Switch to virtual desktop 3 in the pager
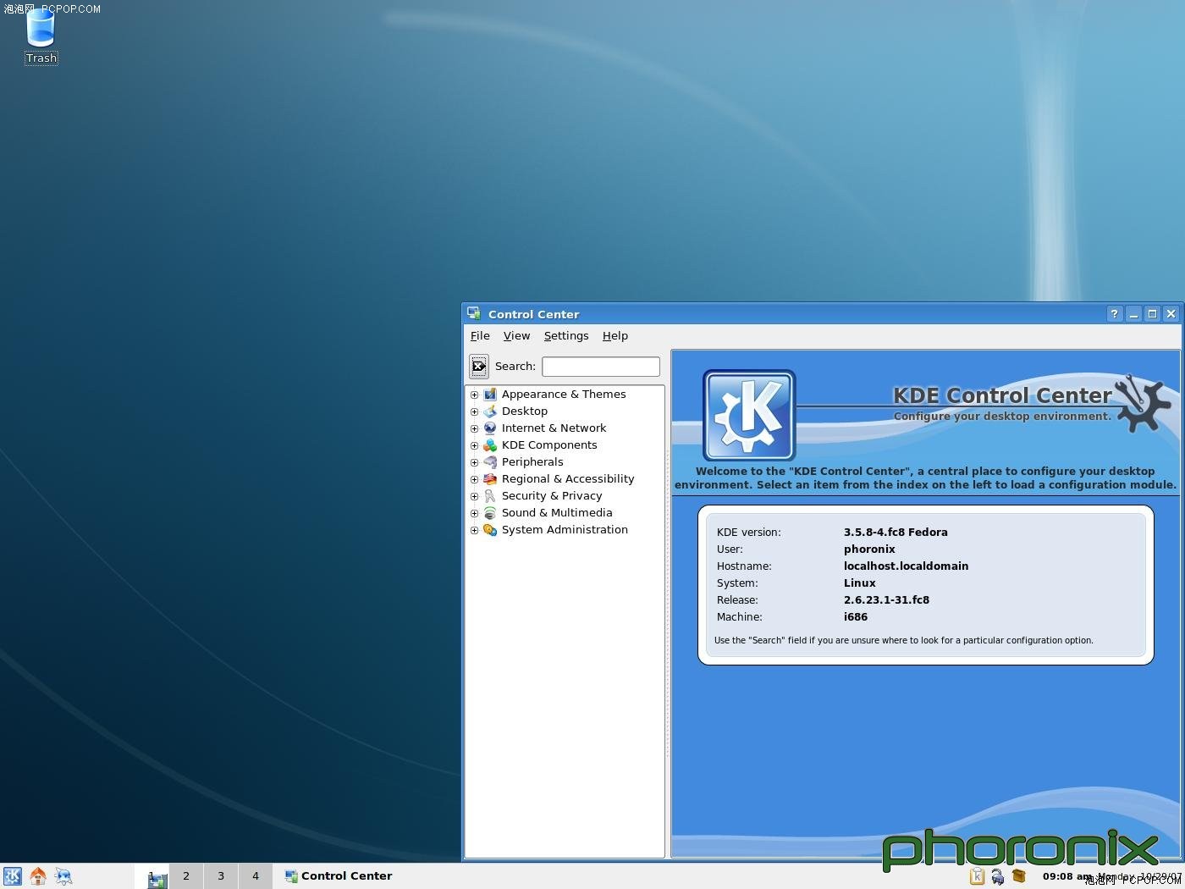The width and height of the screenshot is (1185, 889). [x=221, y=876]
